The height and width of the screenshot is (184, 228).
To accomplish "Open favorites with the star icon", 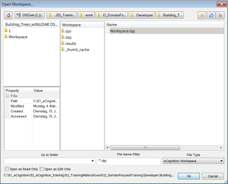I will pos(202,15).
